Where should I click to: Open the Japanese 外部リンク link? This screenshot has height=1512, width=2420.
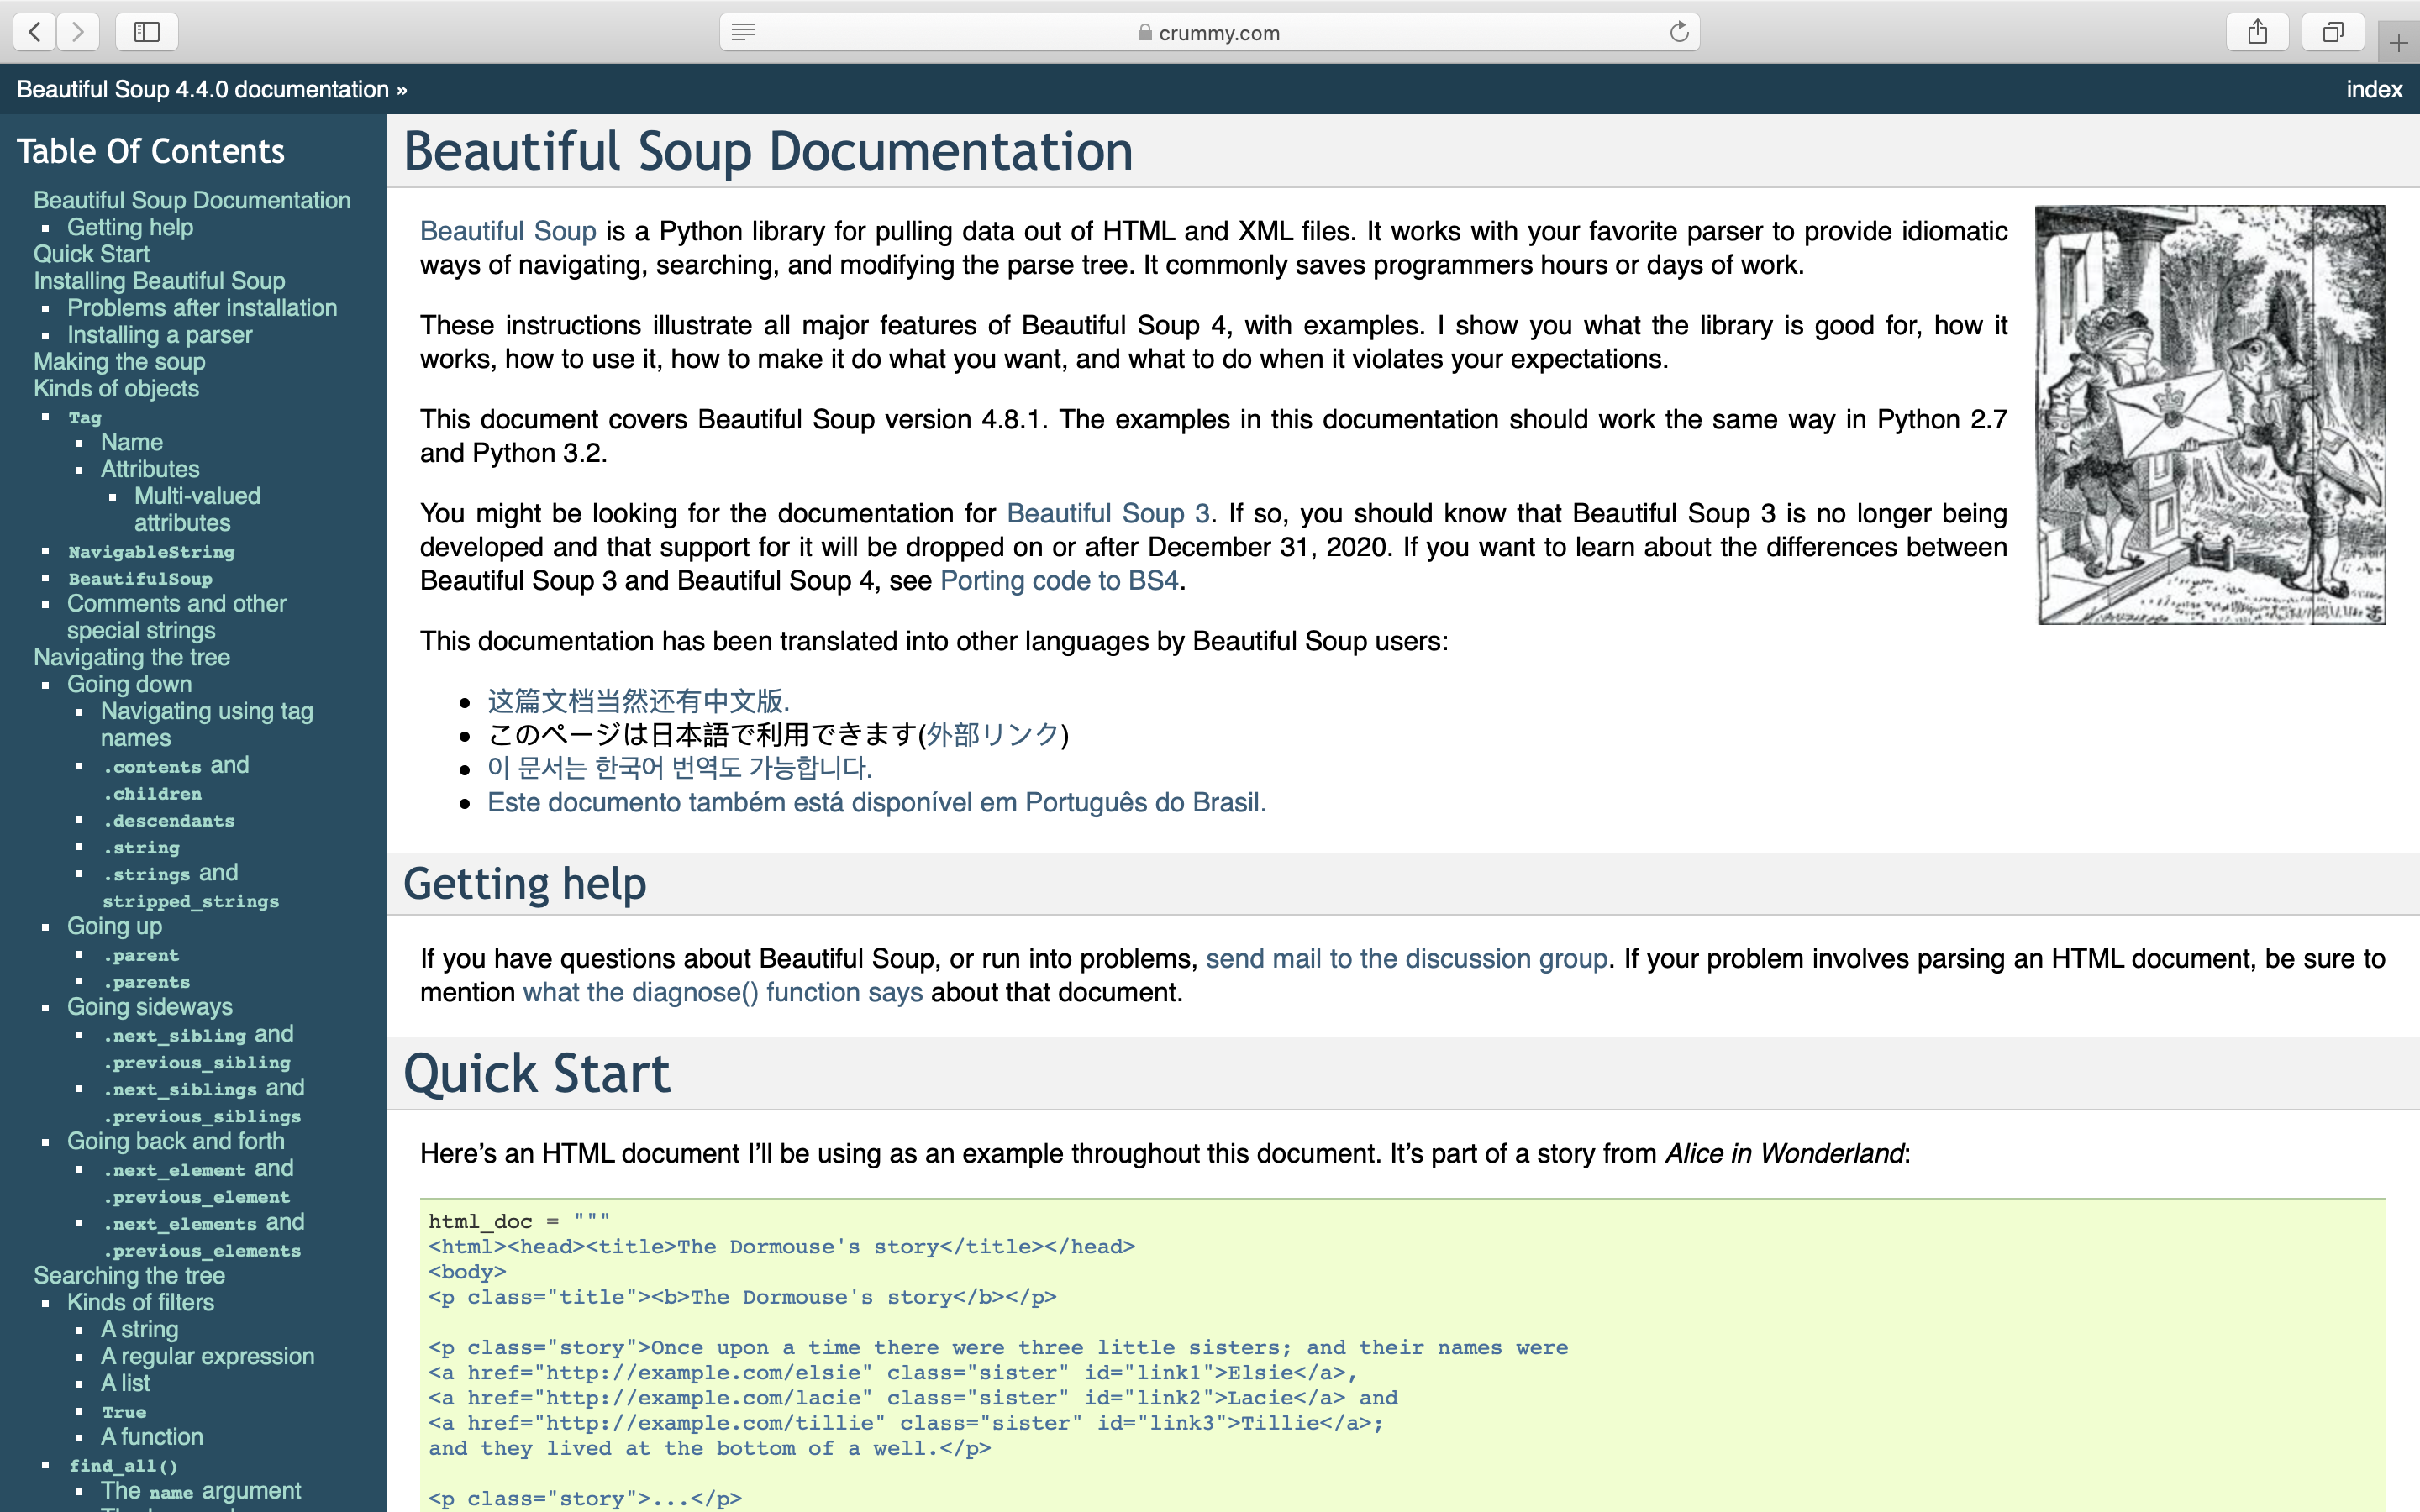click(x=992, y=735)
